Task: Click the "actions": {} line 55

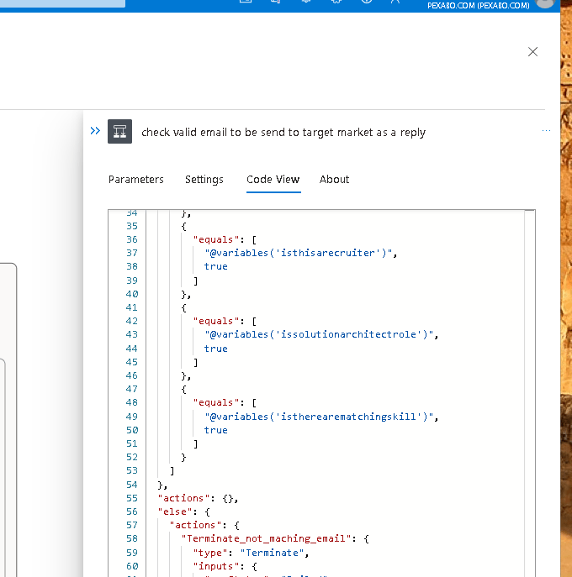Action: pyautogui.click(x=198, y=498)
